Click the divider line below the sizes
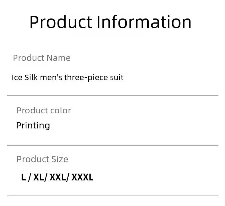The width and height of the screenshot is (225, 206). coord(113,196)
